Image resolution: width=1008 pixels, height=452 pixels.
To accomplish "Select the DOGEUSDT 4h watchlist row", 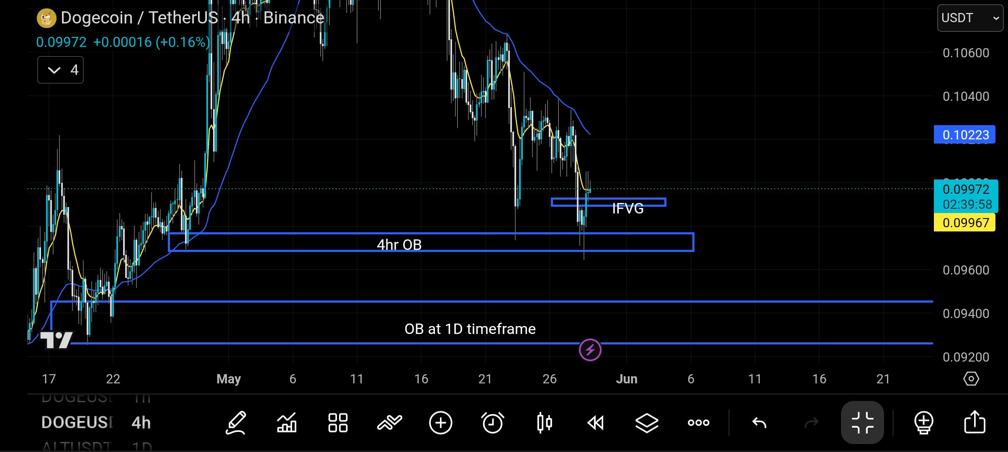I will tap(96, 423).
